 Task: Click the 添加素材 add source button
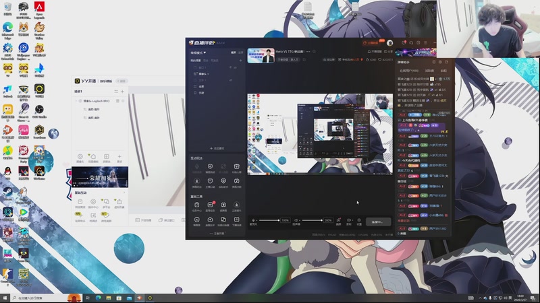[x=217, y=148]
